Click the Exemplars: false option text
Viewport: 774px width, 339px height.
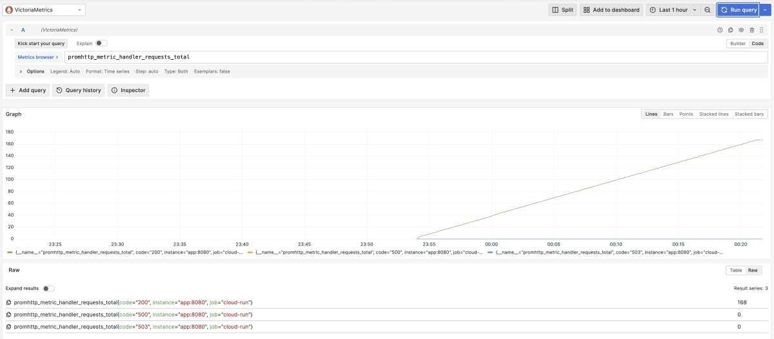pos(212,71)
